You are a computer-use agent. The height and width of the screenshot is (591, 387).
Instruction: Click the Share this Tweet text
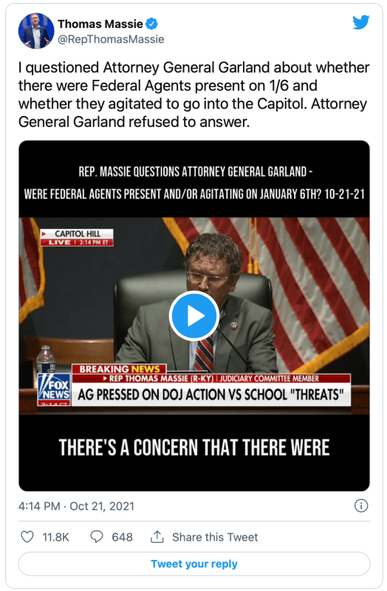coord(215,537)
